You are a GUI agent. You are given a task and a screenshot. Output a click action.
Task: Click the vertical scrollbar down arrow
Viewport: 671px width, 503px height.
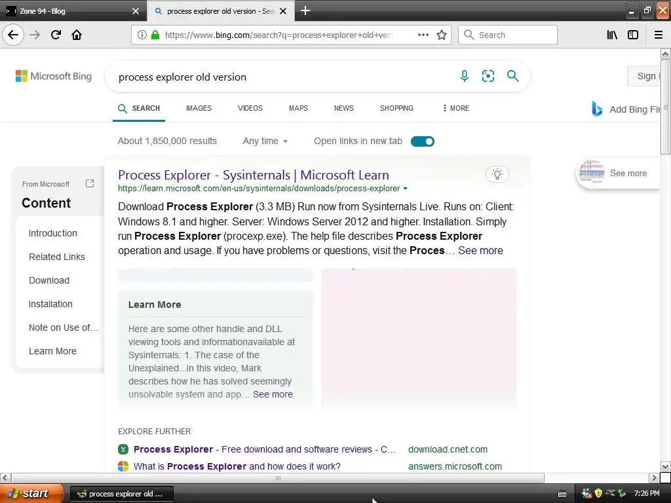pos(666,466)
